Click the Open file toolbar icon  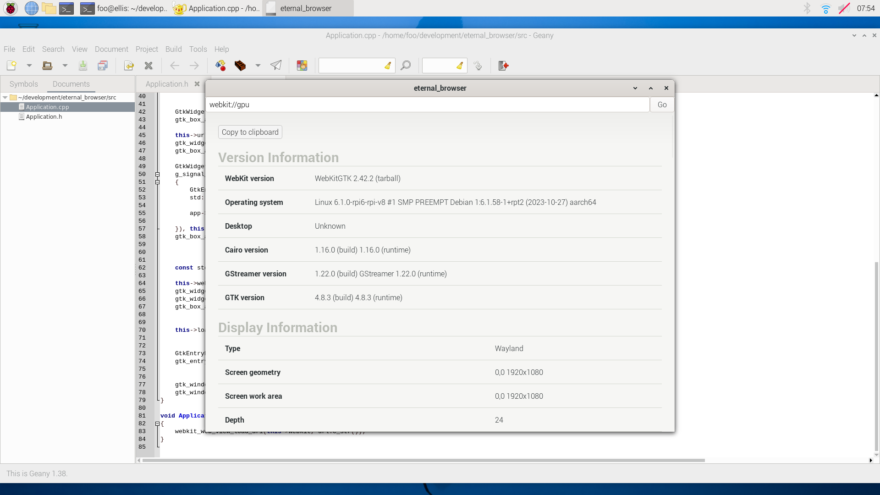point(47,66)
